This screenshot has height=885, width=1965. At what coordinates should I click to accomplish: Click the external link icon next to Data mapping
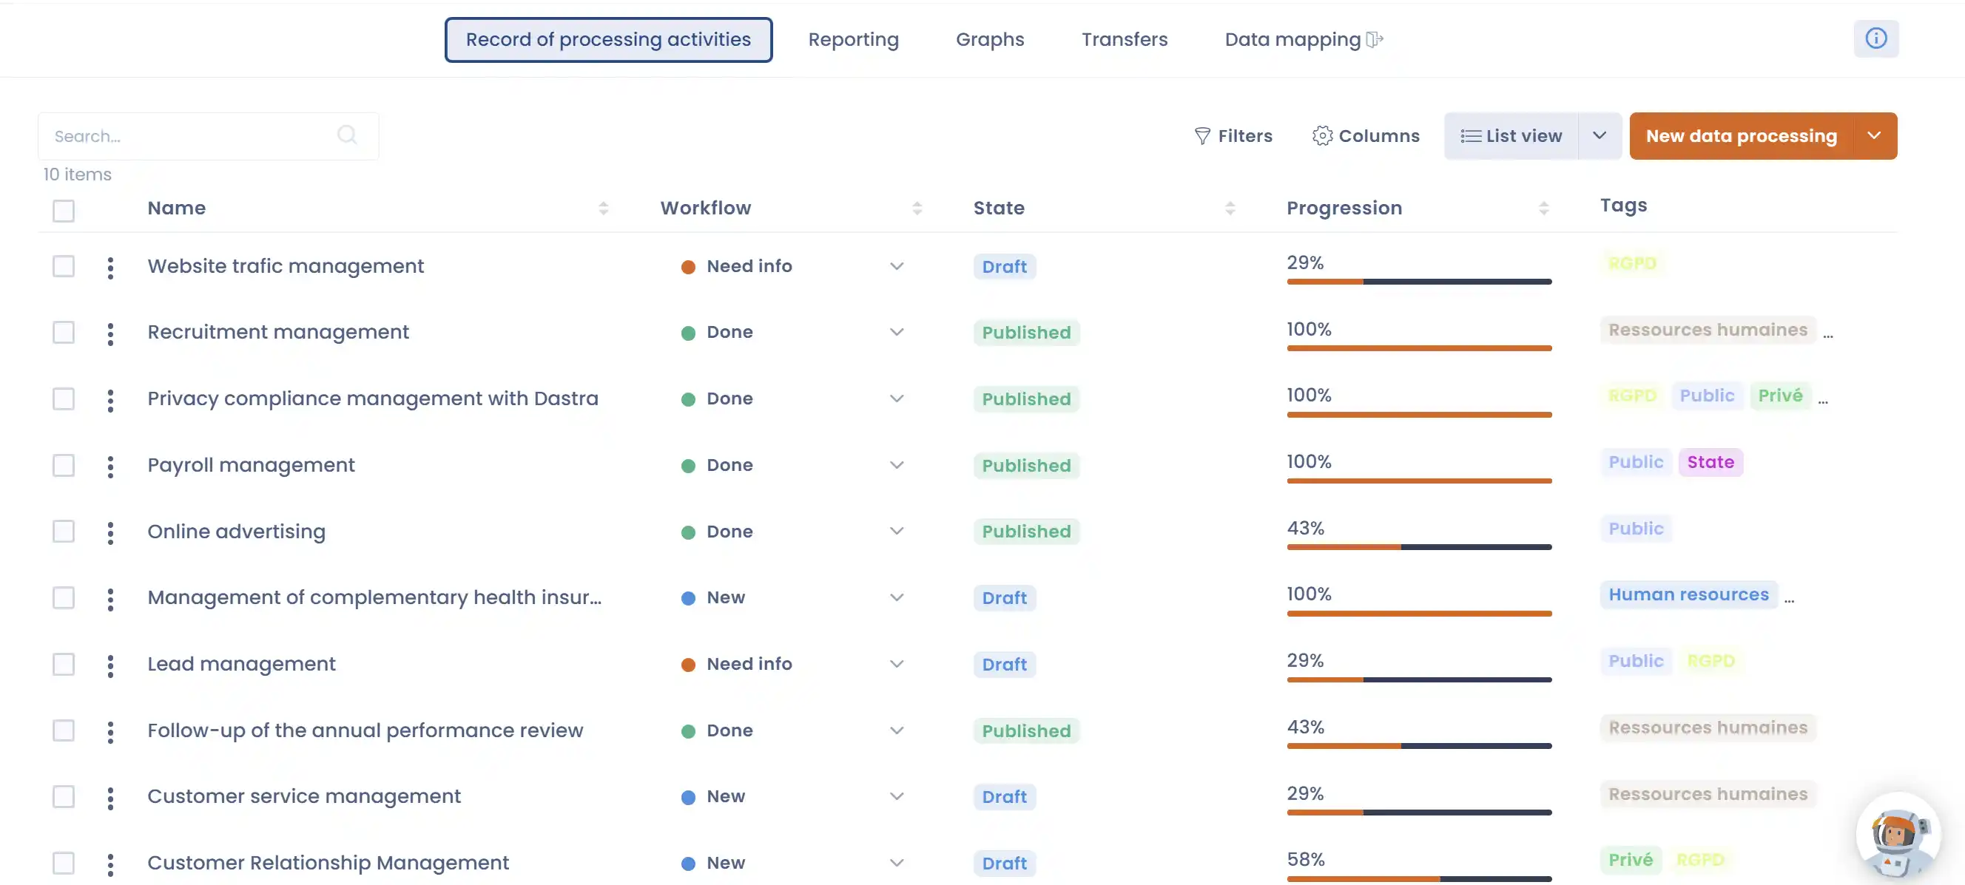point(1375,39)
